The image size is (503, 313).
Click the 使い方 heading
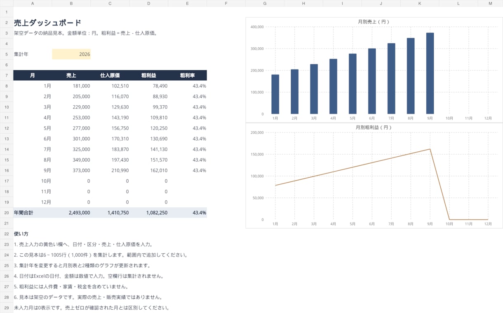(21, 234)
